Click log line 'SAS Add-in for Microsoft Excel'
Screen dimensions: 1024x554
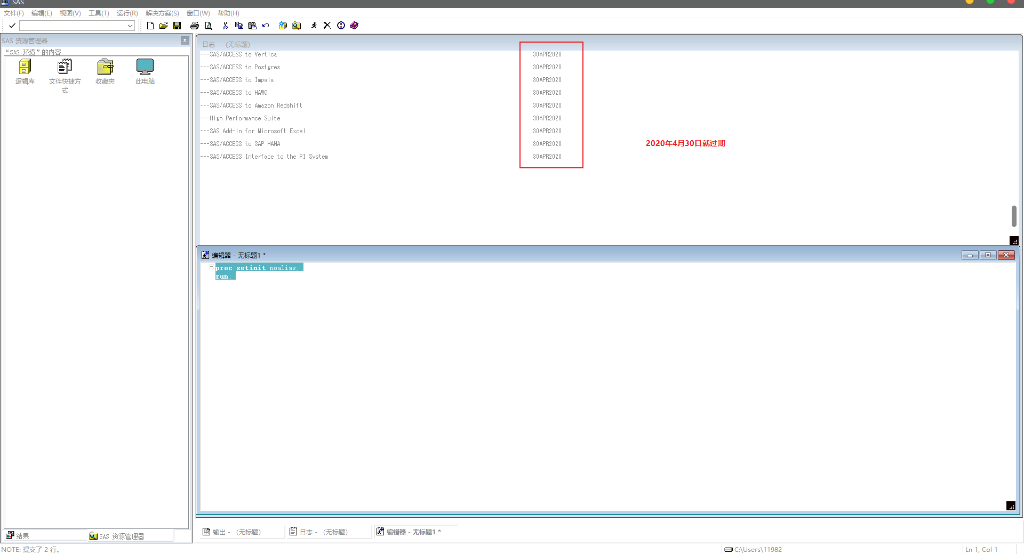[253, 131]
